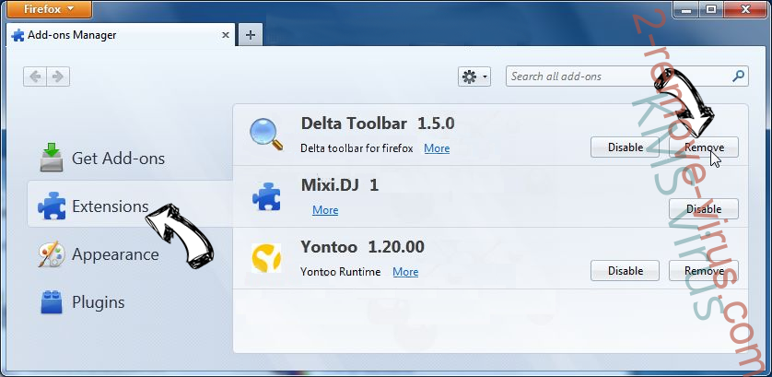The width and height of the screenshot is (772, 377).
Task: Select the Extensions category
Action: click(x=110, y=206)
